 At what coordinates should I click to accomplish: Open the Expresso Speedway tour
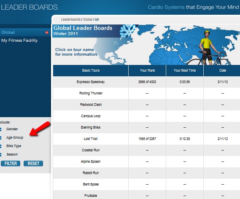(x=91, y=82)
